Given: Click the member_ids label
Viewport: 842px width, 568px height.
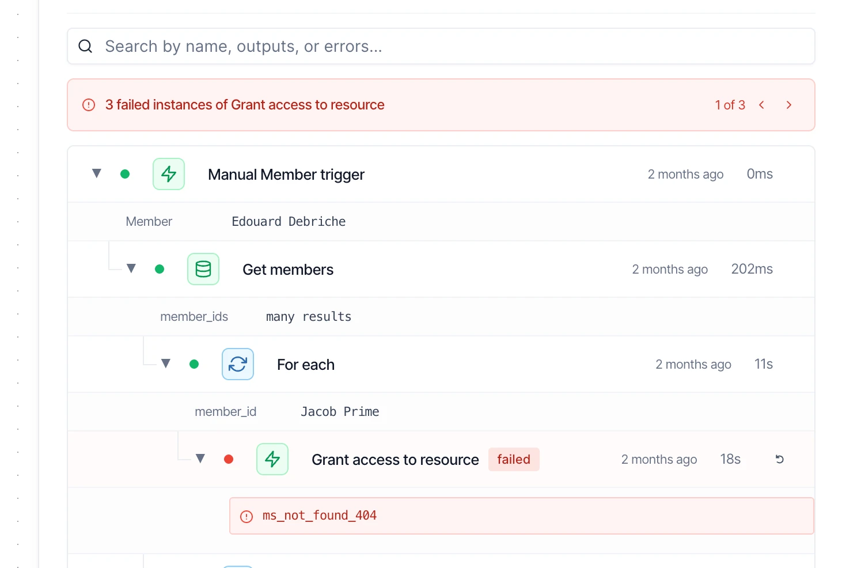Looking at the screenshot, I should [x=194, y=317].
